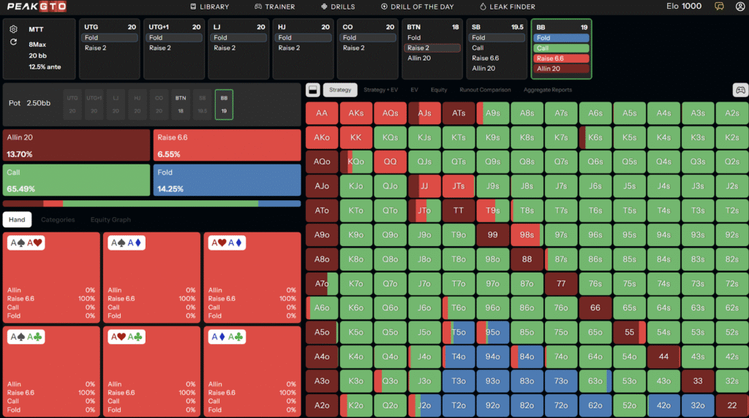Screen dimensions: 749x418
Task: Open Library from the top navigation
Action: tap(209, 7)
